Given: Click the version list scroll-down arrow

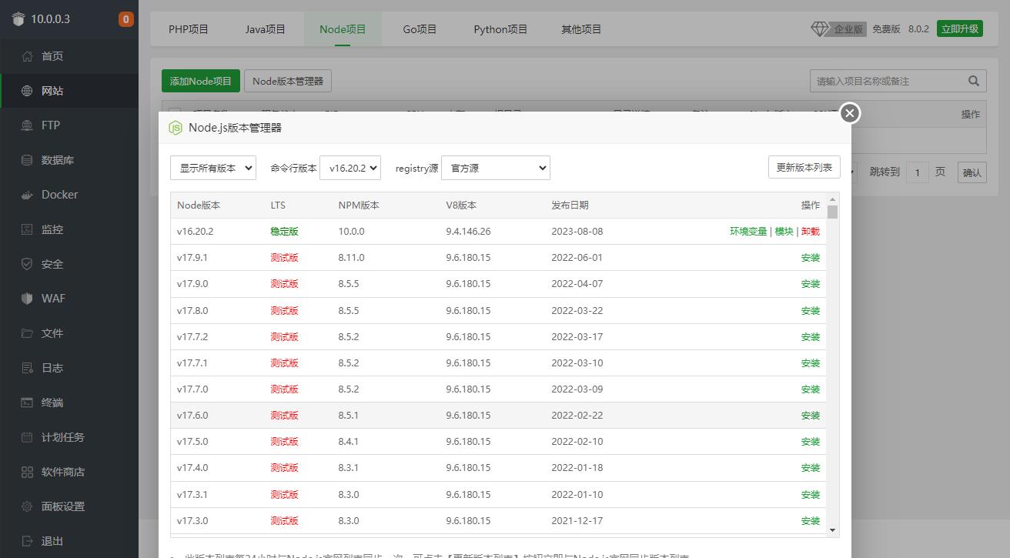Looking at the screenshot, I should click(832, 530).
